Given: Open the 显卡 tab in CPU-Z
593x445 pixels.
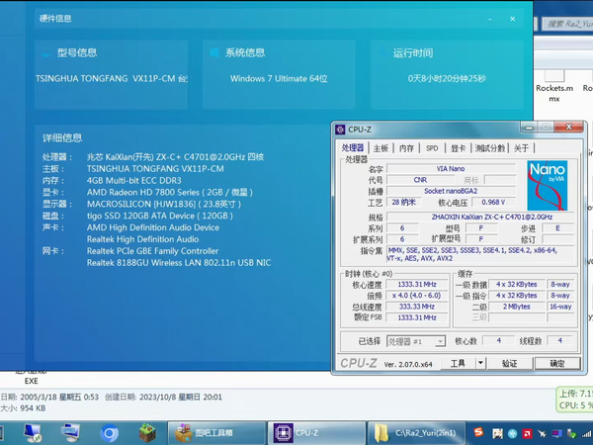Looking at the screenshot, I should [458, 148].
